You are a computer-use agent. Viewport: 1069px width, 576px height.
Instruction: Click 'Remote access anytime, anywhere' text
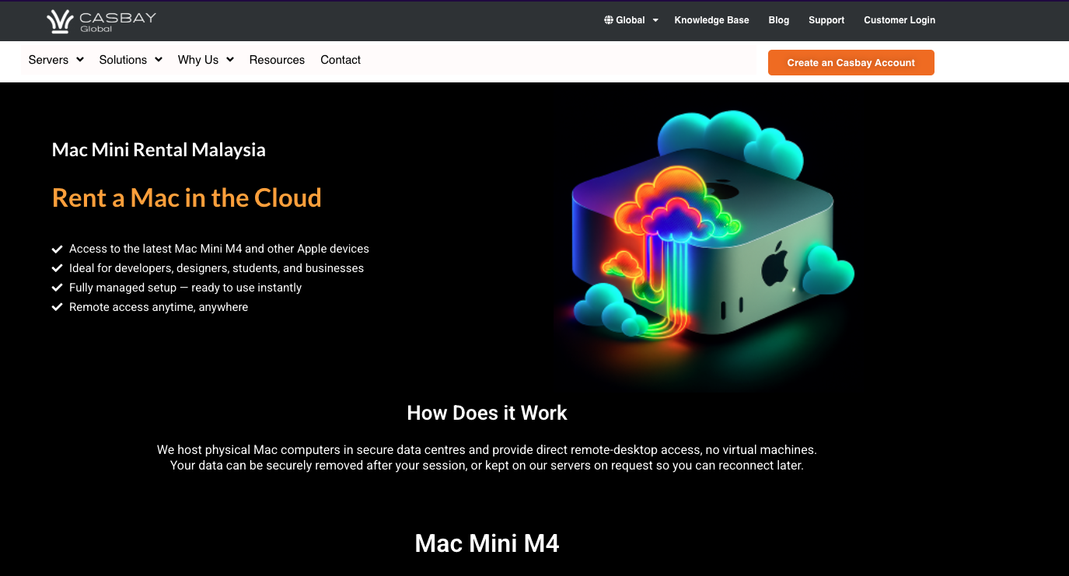coord(159,307)
